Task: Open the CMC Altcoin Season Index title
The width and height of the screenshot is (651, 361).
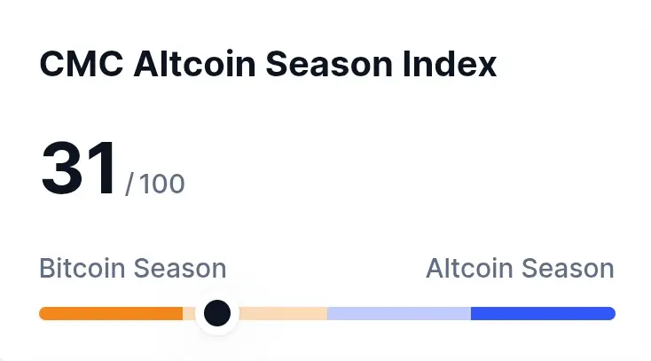Action: pyautogui.click(x=268, y=67)
